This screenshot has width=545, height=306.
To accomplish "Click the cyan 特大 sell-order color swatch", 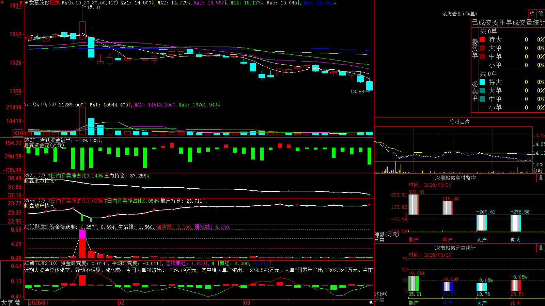I will click(482, 82).
